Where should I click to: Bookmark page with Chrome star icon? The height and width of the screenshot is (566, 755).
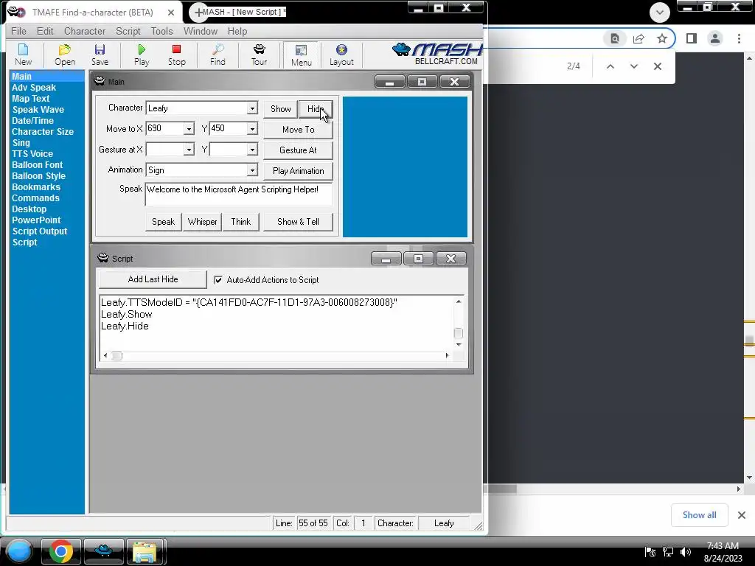click(662, 38)
